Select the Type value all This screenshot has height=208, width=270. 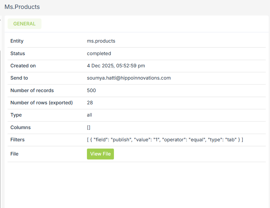[90, 115]
